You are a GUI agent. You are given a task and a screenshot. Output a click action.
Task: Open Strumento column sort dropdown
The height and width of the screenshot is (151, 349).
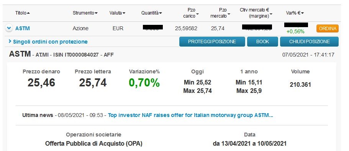[x=96, y=13]
